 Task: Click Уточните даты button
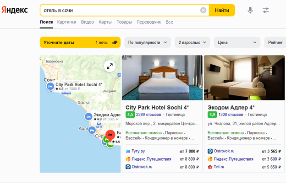[x=80, y=42]
